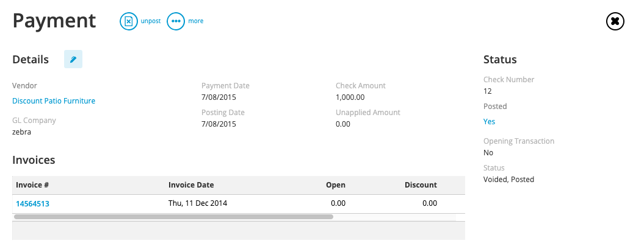Select the Check Amount value 1,000.00

point(350,97)
